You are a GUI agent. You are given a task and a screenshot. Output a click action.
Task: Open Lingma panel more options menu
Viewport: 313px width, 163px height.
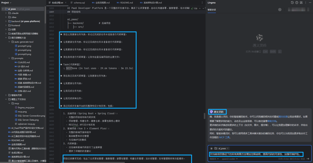click(305, 3)
